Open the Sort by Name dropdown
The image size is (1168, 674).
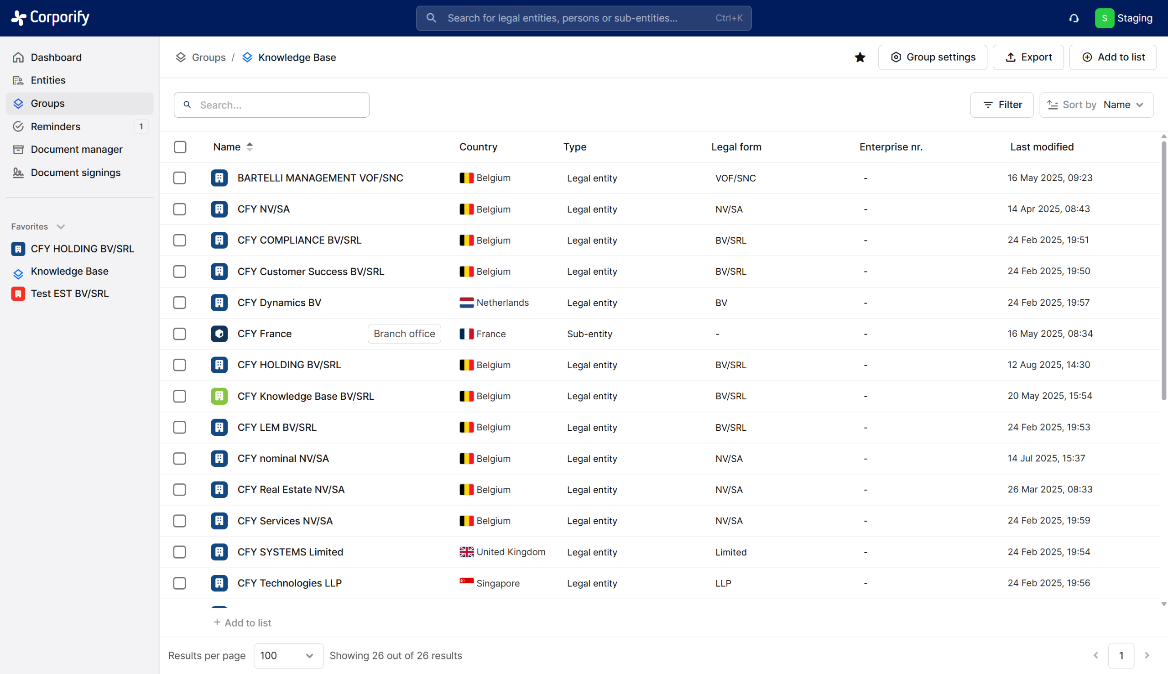1096,105
